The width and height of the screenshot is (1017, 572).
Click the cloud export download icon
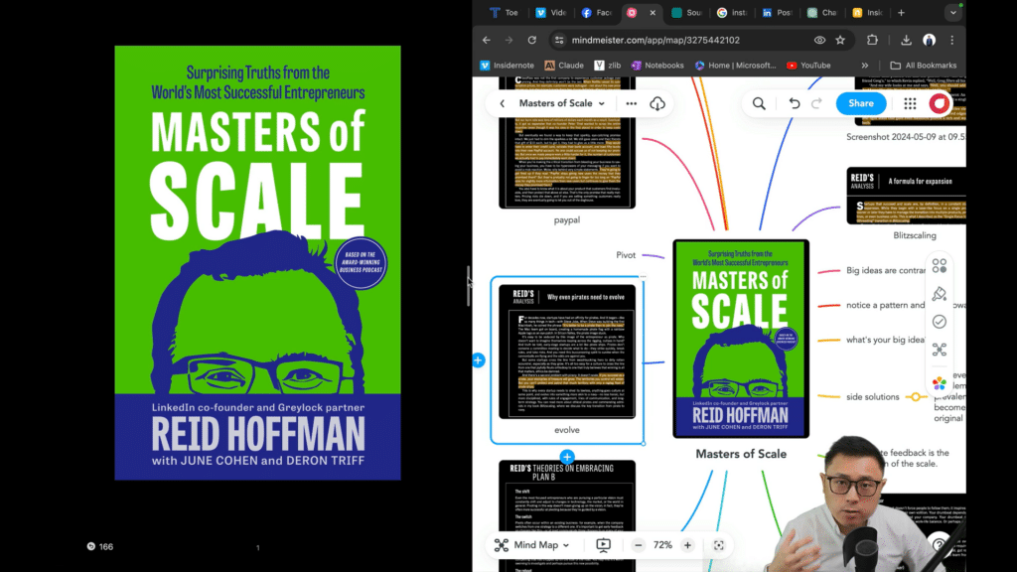[x=657, y=103]
